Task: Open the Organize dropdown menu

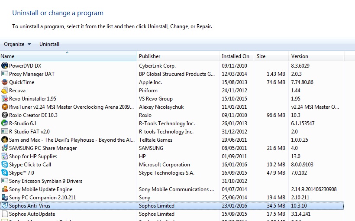Action: click(17, 44)
